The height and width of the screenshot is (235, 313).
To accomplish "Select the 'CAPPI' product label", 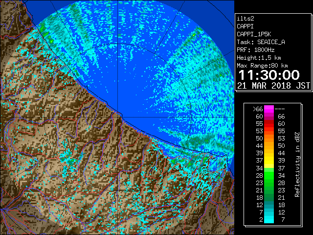I will click(x=245, y=26).
